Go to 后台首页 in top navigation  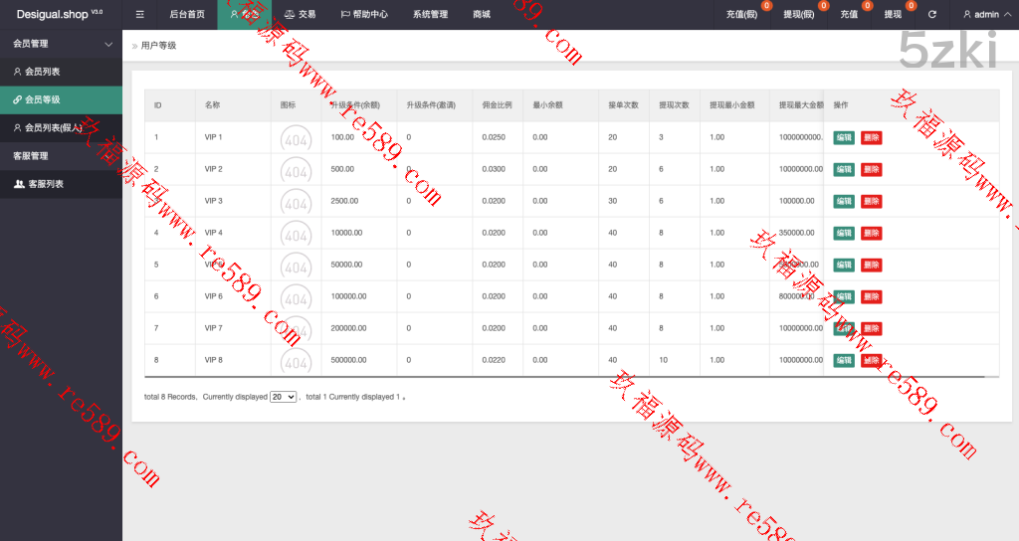pos(187,15)
